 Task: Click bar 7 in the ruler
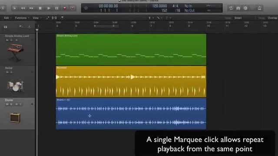(x=151, y=26)
